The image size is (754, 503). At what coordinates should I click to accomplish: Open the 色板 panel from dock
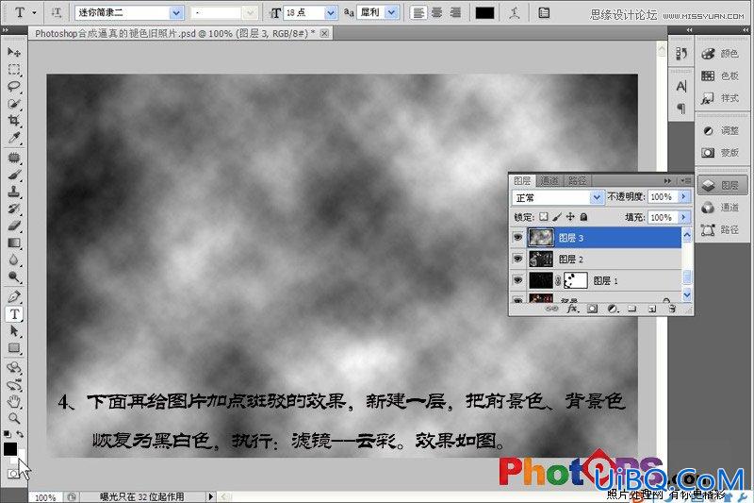pyautogui.click(x=721, y=75)
